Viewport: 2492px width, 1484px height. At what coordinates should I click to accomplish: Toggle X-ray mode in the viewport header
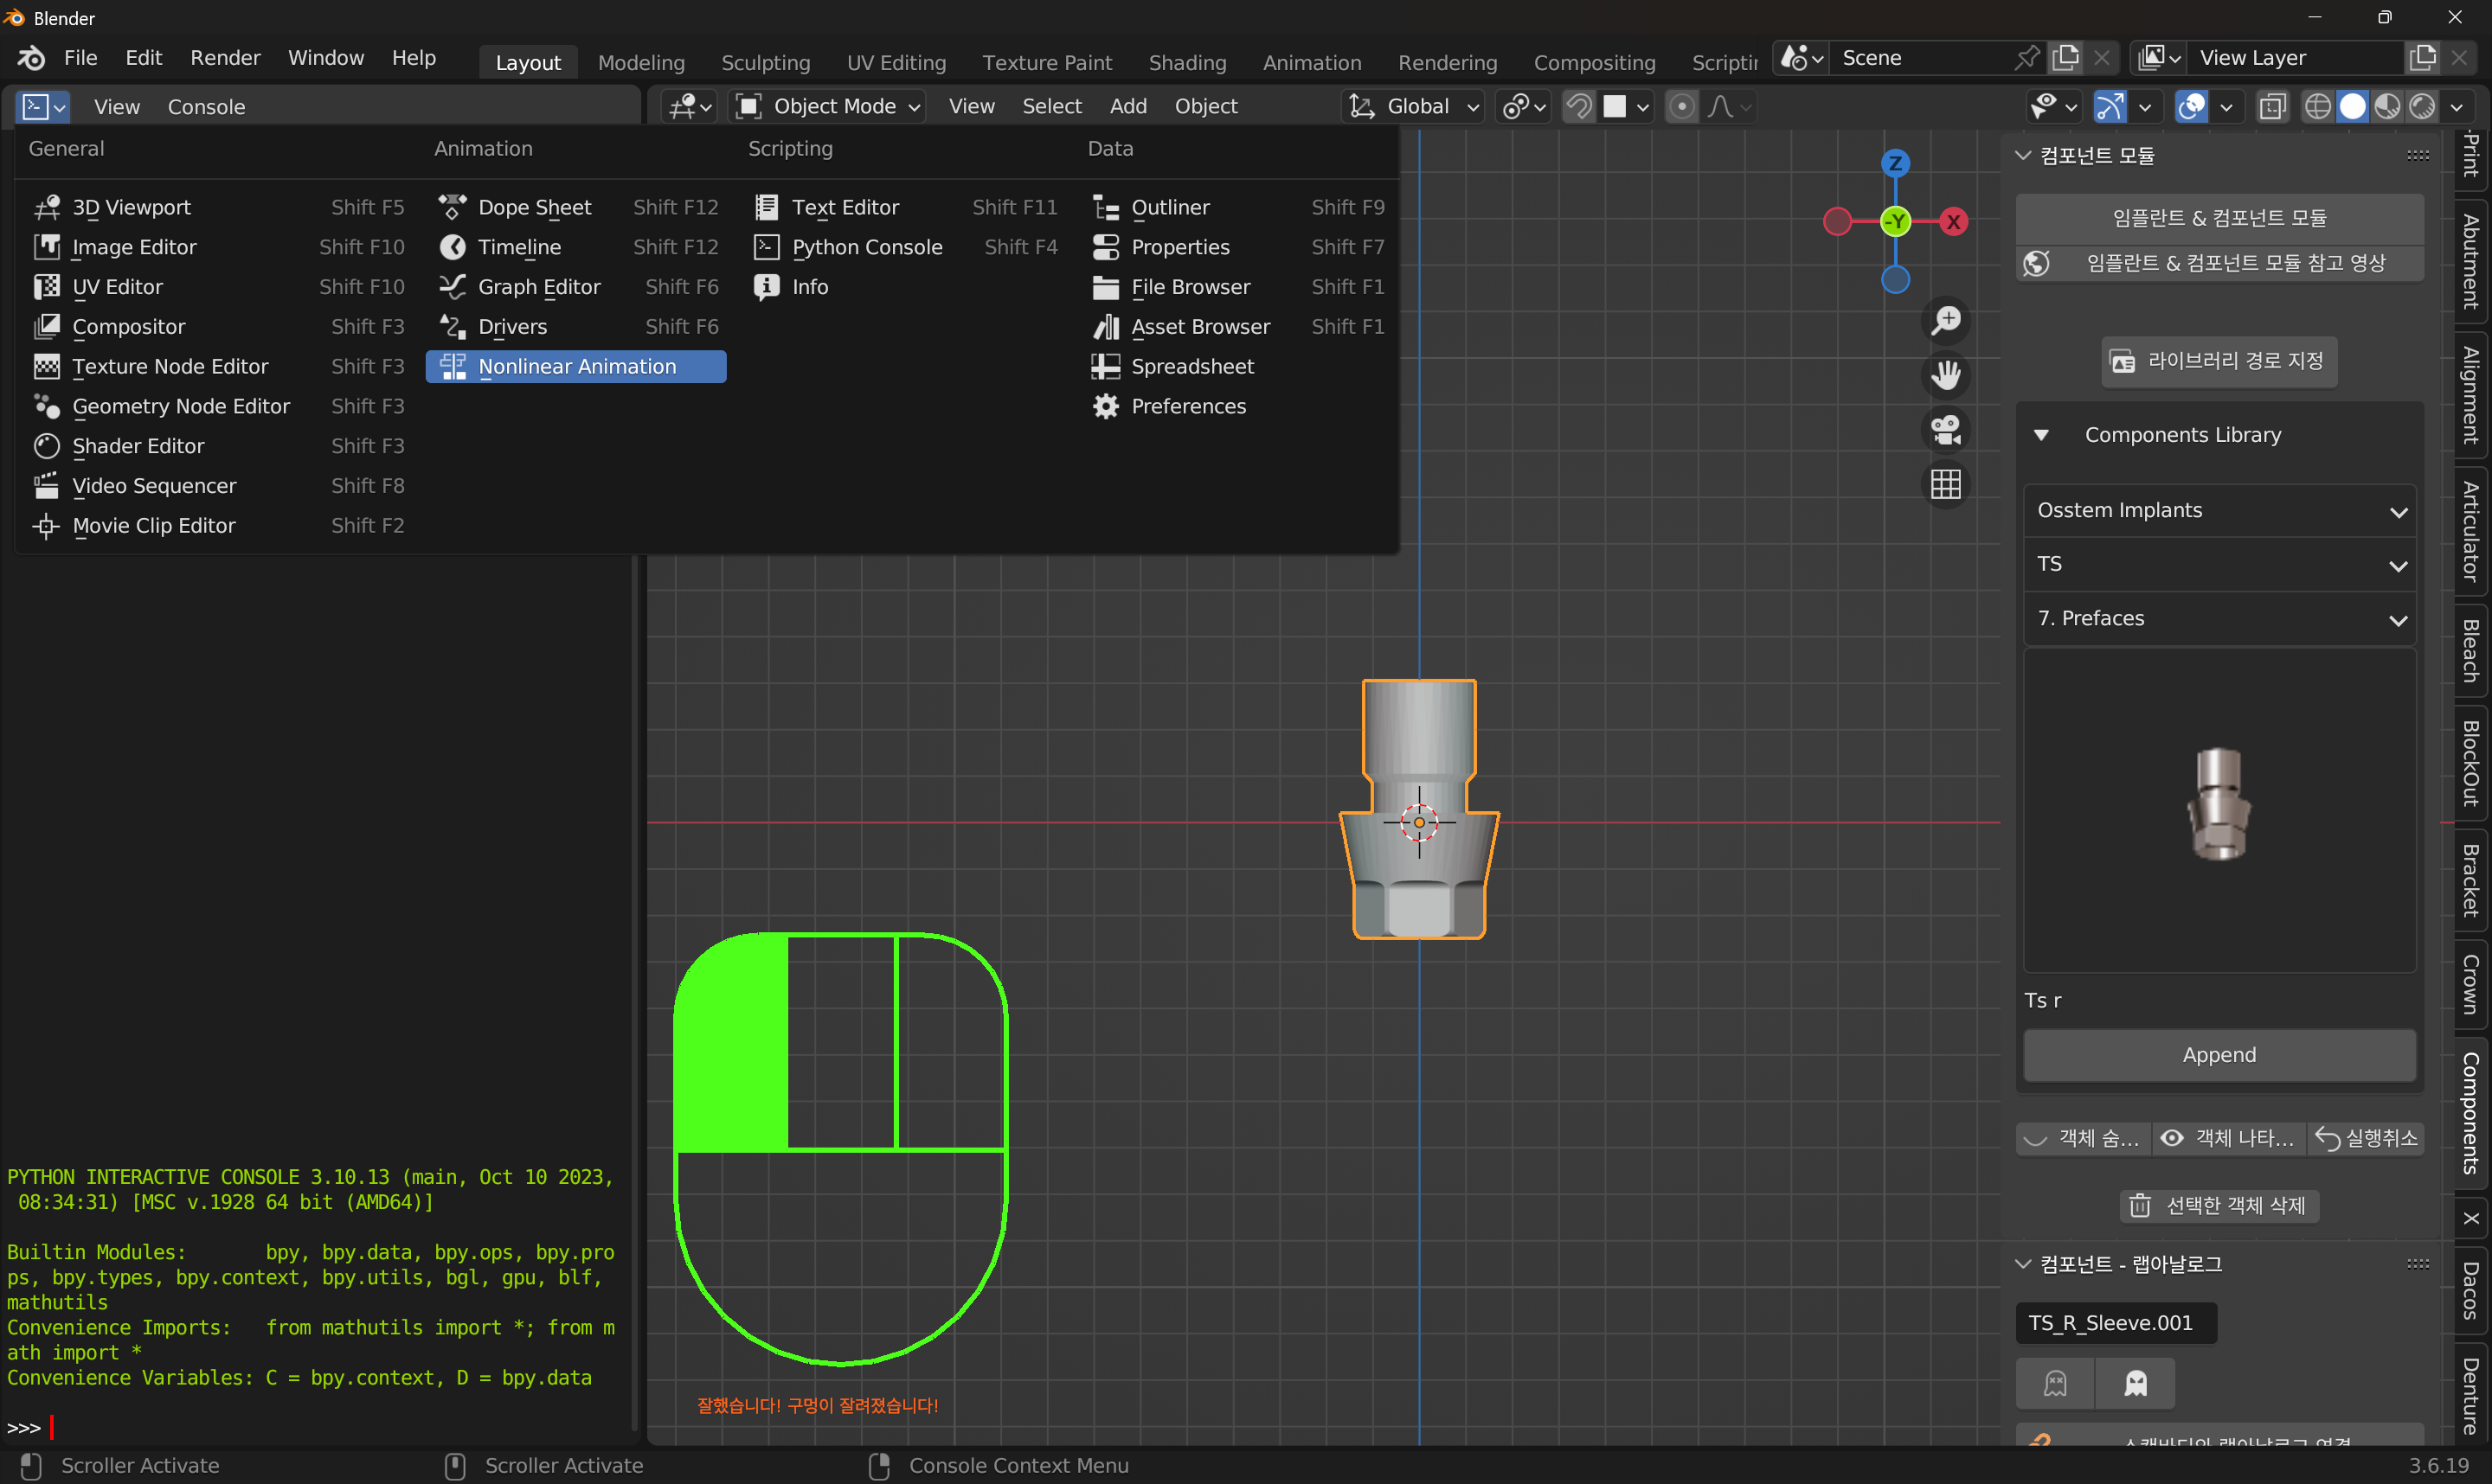tap(2273, 106)
